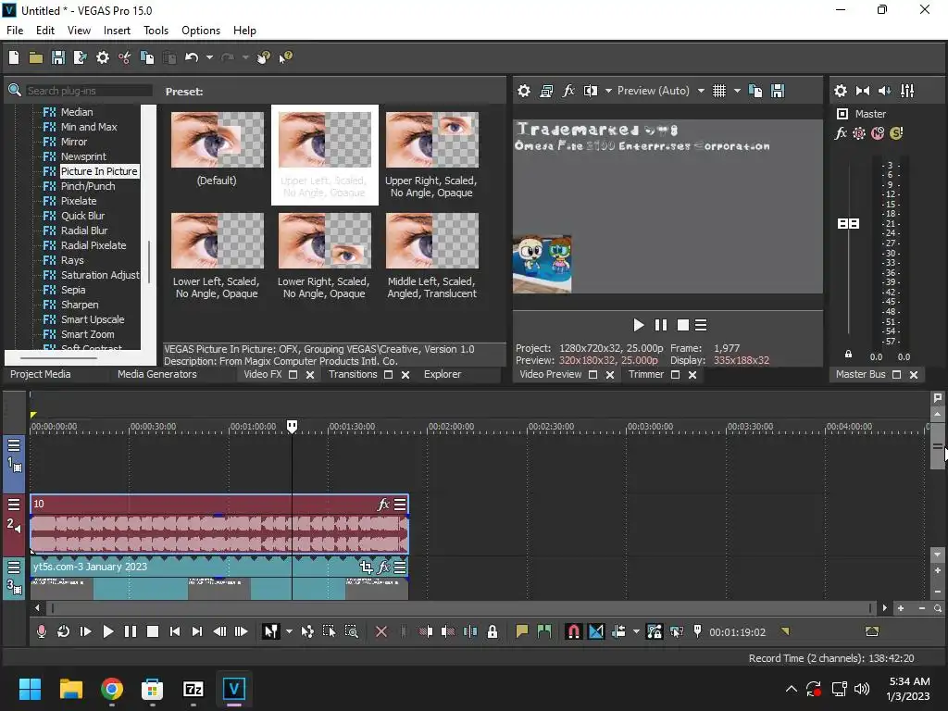
Task: Stop the video preview playback
Action: coord(683,325)
